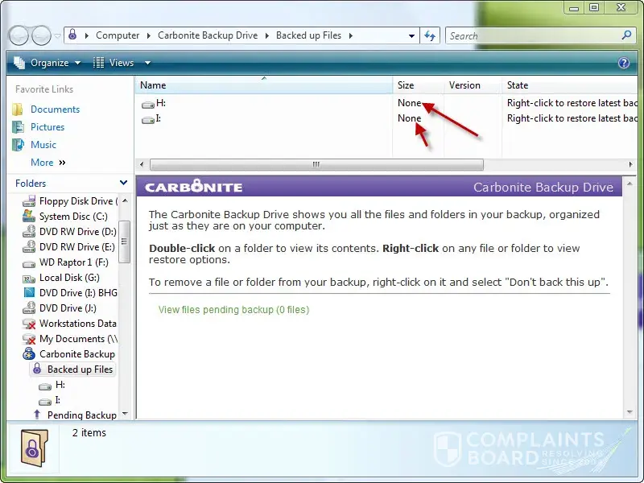
Task: Sort by the Size column header
Action: (x=418, y=85)
